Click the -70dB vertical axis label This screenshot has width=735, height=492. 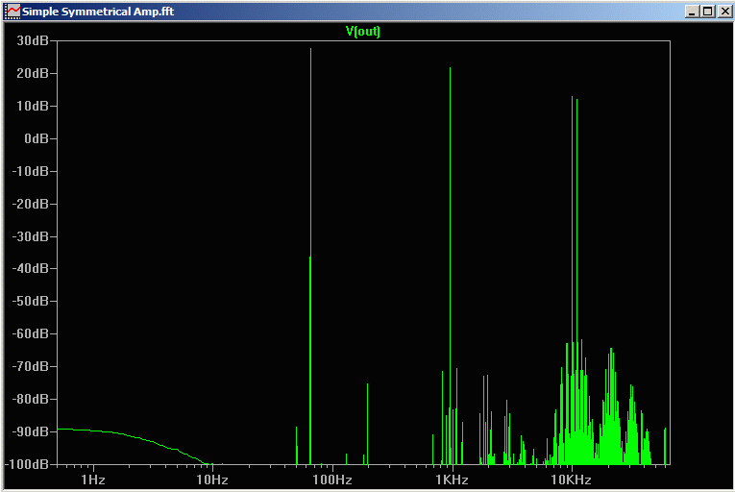(31, 366)
